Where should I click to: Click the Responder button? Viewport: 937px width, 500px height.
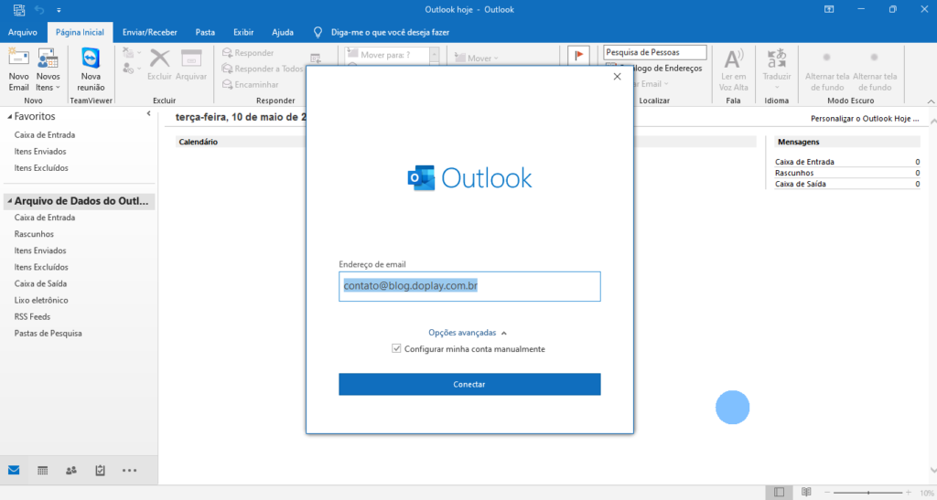pyautogui.click(x=248, y=53)
